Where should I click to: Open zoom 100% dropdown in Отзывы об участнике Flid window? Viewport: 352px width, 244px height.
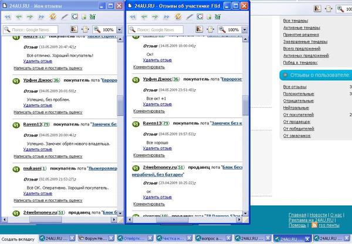point(245,30)
